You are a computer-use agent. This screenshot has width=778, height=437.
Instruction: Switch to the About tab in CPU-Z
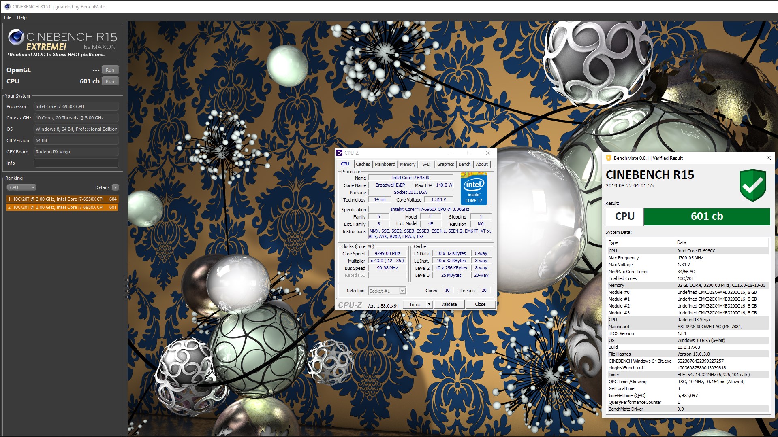point(482,164)
